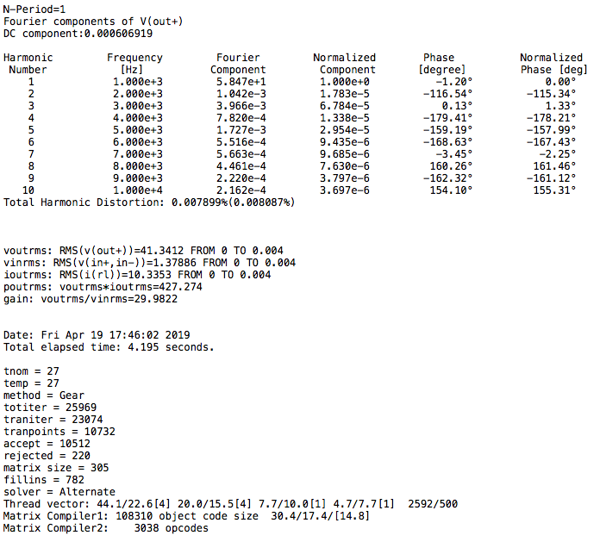Image resolution: width=606 pixels, height=548 pixels.
Task: Select the solver = Alternate line
Action: (59, 492)
